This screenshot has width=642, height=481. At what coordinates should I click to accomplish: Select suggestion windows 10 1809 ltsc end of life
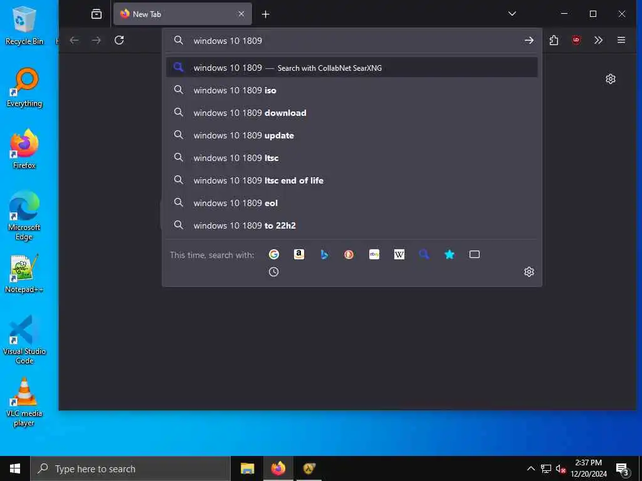(x=352, y=180)
